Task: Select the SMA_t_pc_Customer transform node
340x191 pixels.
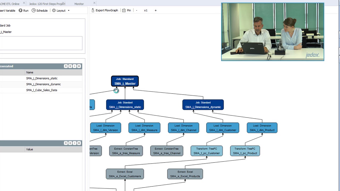Action: (207, 151)
